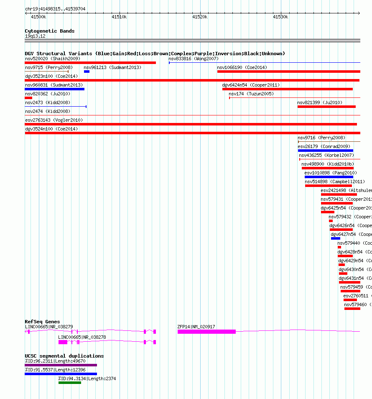The width and height of the screenshot is (372, 399).
Task: Click the purple 96.2311% identity duplication bar
Action: pyautogui.click(x=61, y=365)
